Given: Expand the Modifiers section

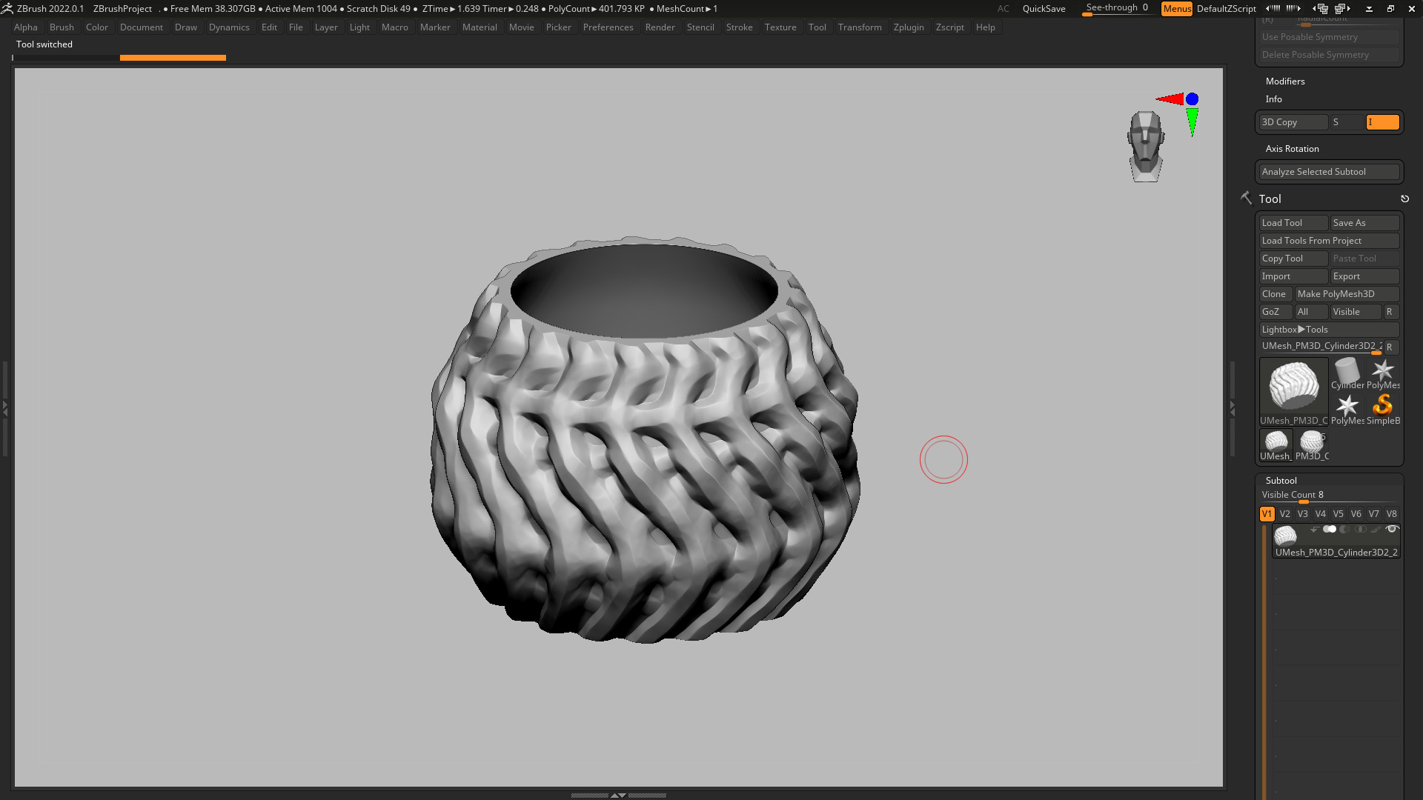Looking at the screenshot, I should (1285, 81).
